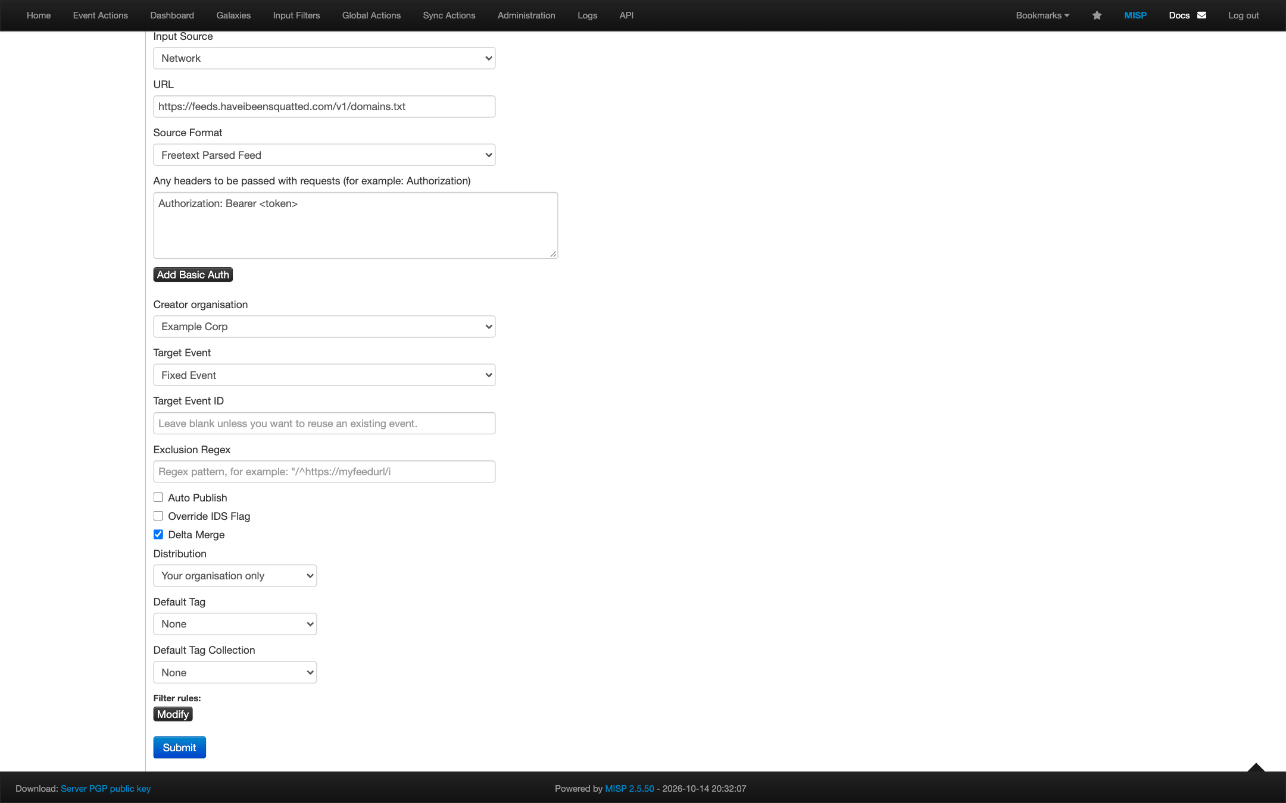The width and height of the screenshot is (1286, 803).
Task: Uncheck the Delta Merge checkbox
Action: (158, 534)
